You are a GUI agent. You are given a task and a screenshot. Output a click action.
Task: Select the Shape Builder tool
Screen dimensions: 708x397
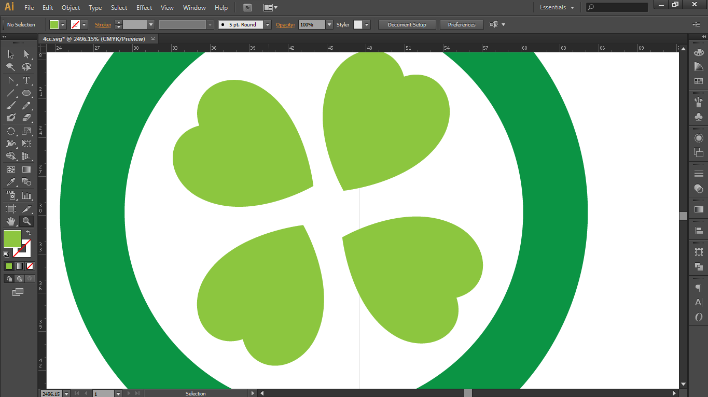pyautogui.click(x=11, y=156)
